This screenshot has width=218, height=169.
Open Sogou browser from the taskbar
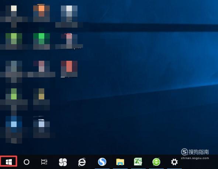pyautogui.click(x=102, y=162)
